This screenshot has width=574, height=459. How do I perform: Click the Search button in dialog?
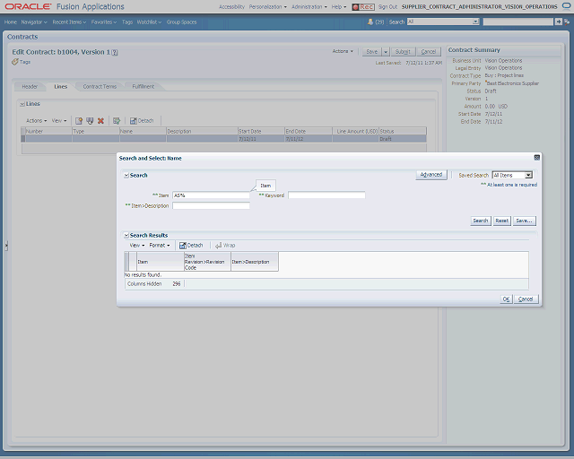(x=481, y=221)
